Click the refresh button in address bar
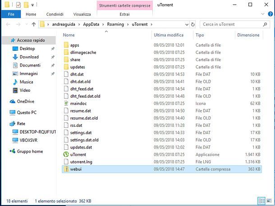275x206 pixels. pyautogui.click(x=193, y=24)
